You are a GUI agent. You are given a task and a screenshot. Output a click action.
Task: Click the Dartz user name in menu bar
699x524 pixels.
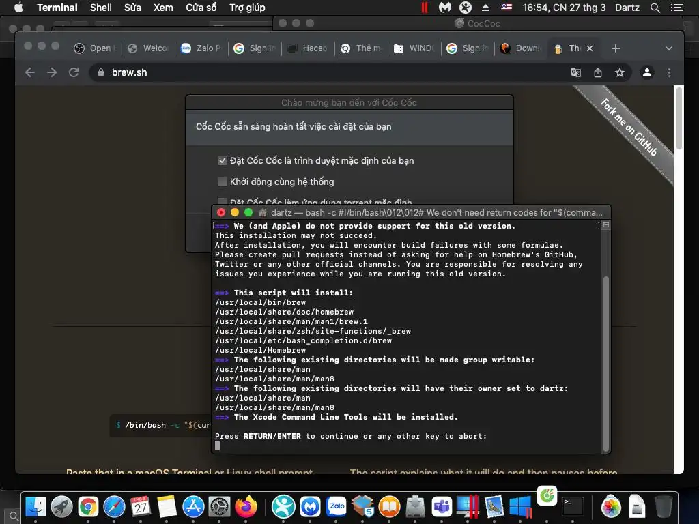627,8
